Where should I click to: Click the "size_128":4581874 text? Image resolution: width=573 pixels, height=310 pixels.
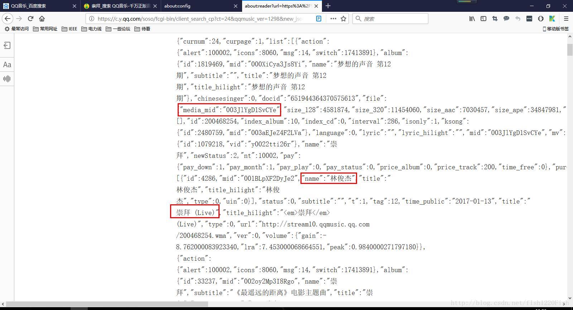click(316, 110)
